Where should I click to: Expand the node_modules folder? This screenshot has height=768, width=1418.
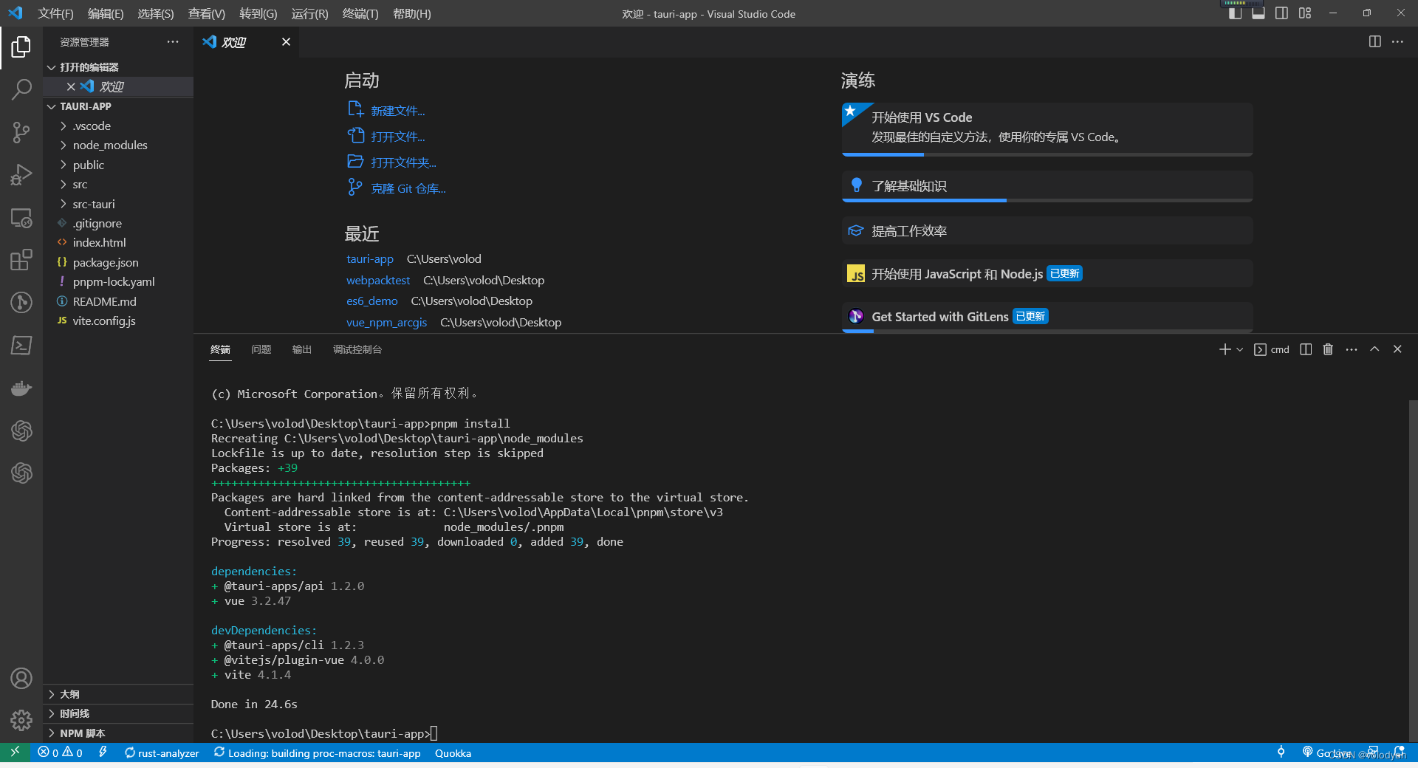coord(118,145)
